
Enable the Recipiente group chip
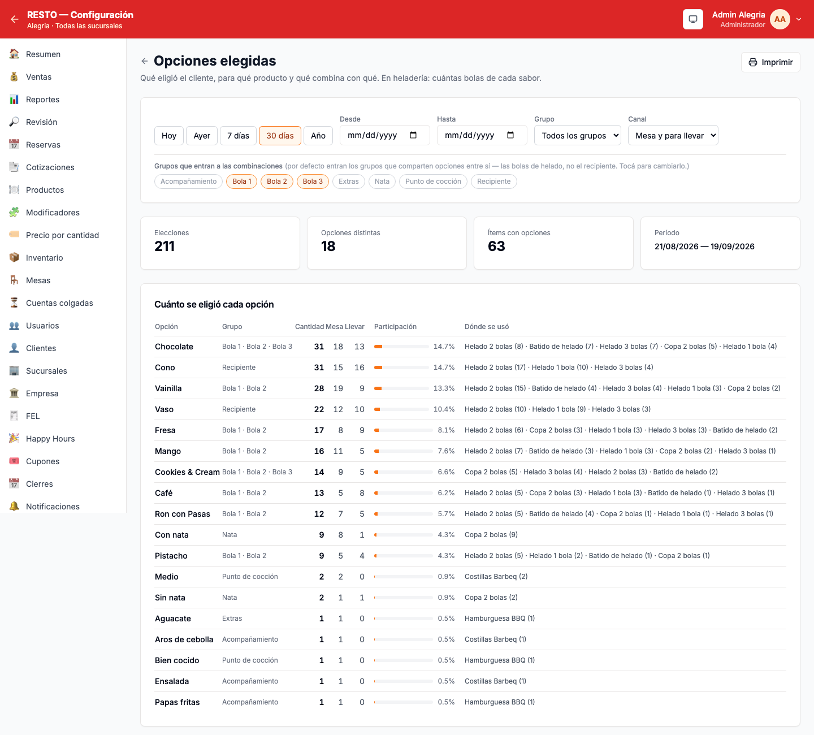pyautogui.click(x=493, y=181)
